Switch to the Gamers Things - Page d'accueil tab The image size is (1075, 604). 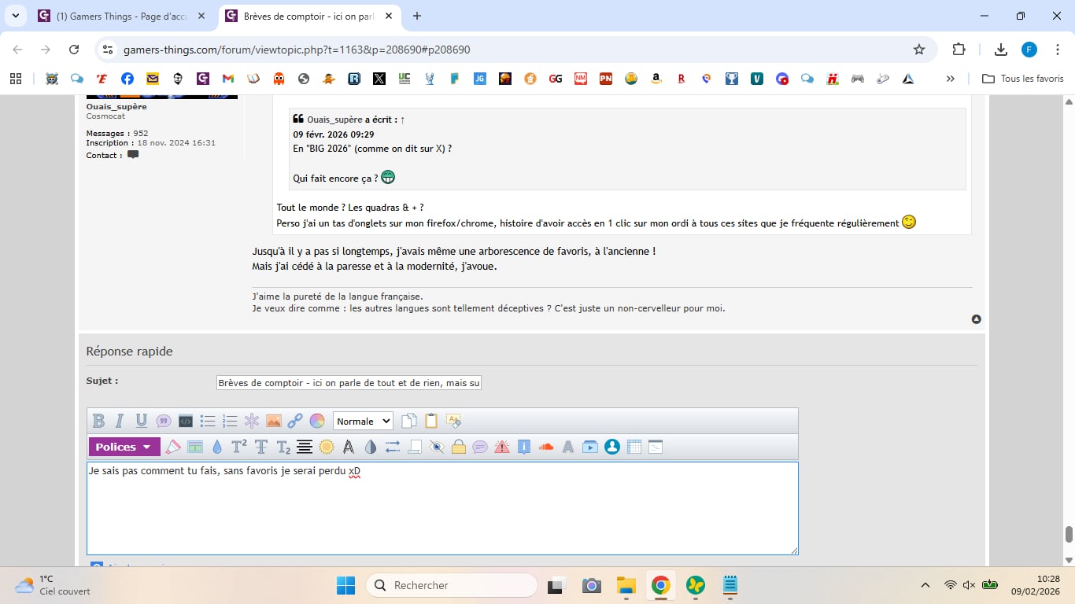tap(123, 16)
